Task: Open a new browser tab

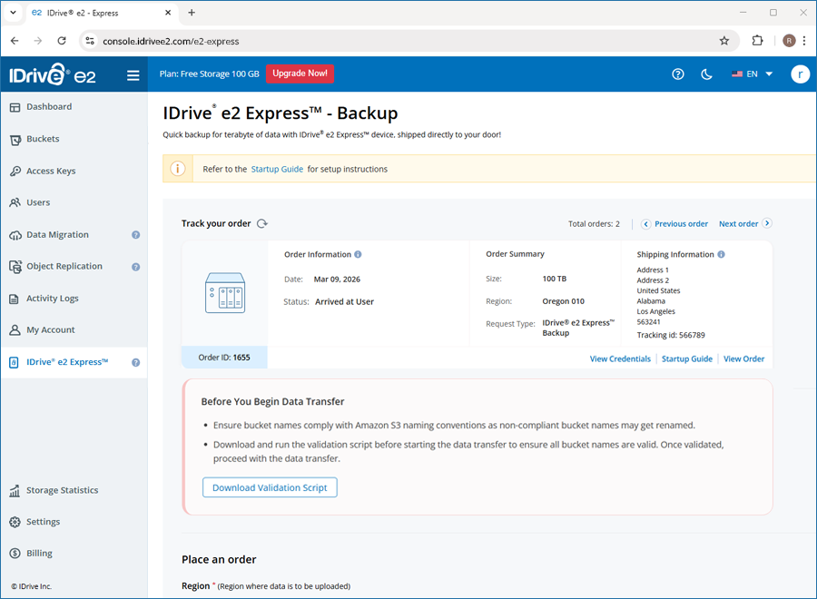Action: point(192,13)
